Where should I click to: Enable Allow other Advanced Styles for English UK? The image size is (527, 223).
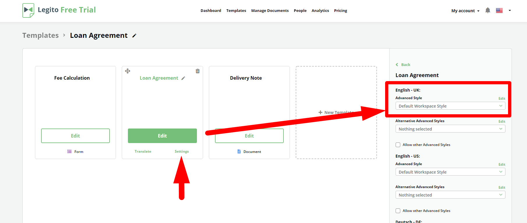point(398,145)
